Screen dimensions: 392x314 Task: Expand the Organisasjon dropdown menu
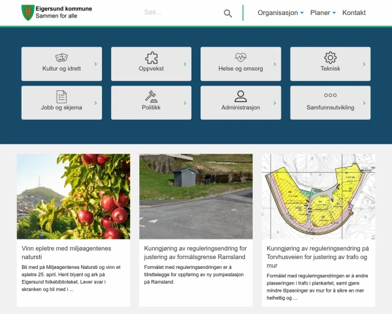point(280,13)
